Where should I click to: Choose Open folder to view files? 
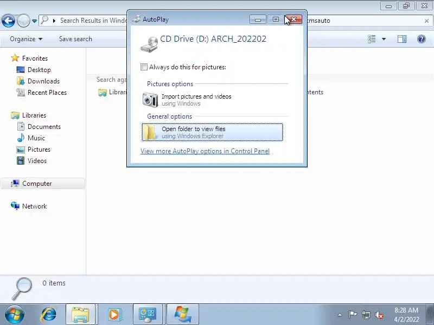click(212, 132)
